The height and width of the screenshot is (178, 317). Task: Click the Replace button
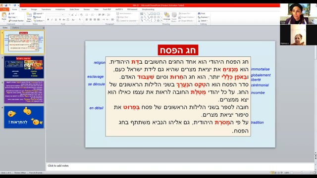coord(204,17)
